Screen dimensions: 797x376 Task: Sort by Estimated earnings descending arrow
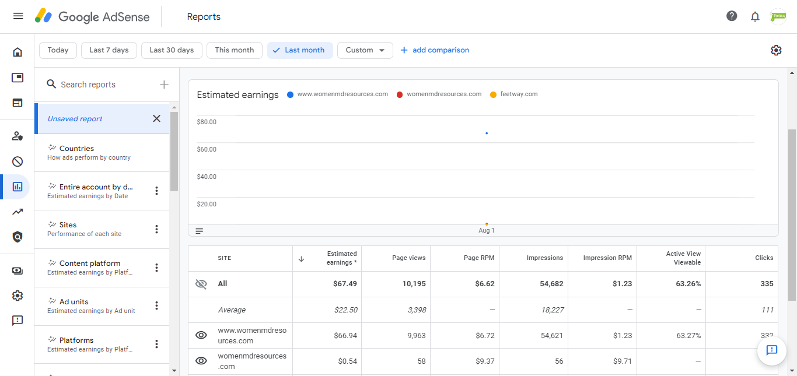point(301,259)
